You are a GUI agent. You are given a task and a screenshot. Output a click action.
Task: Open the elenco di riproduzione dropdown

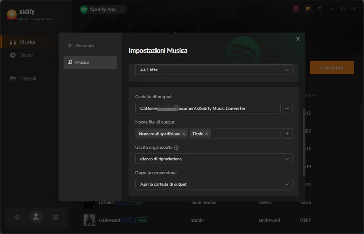tap(214, 159)
